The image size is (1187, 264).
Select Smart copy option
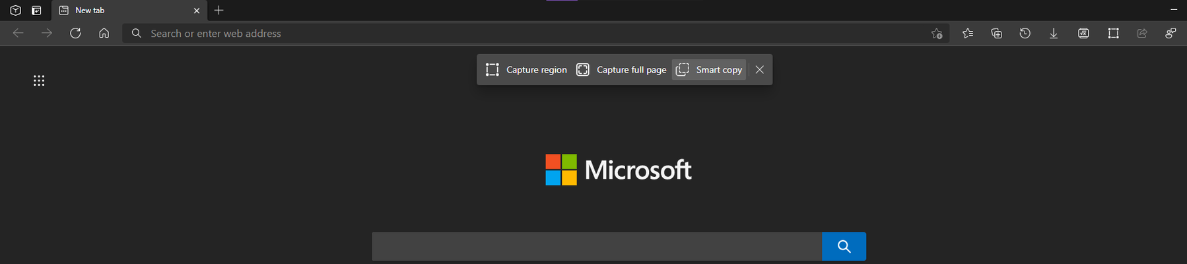[709, 69]
